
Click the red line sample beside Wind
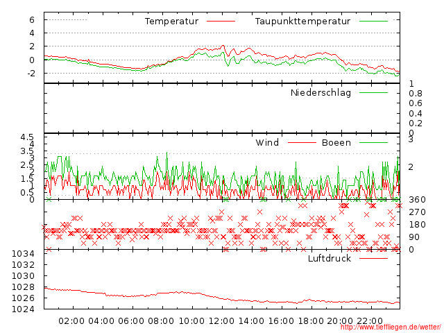pyautogui.click(x=302, y=142)
